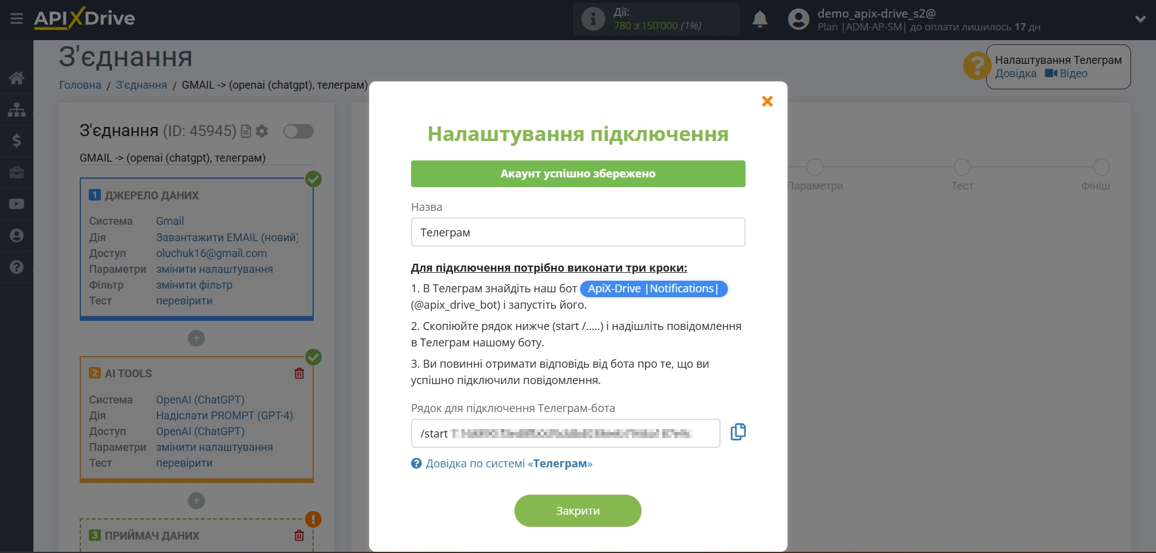The image size is (1156, 553).
Task: Open Завантажити EMAIL (новий) action link
Action: click(x=227, y=238)
